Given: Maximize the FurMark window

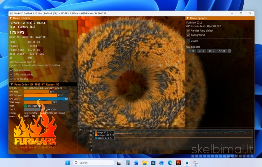Looking at the screenshot, I should coord(241,13).
